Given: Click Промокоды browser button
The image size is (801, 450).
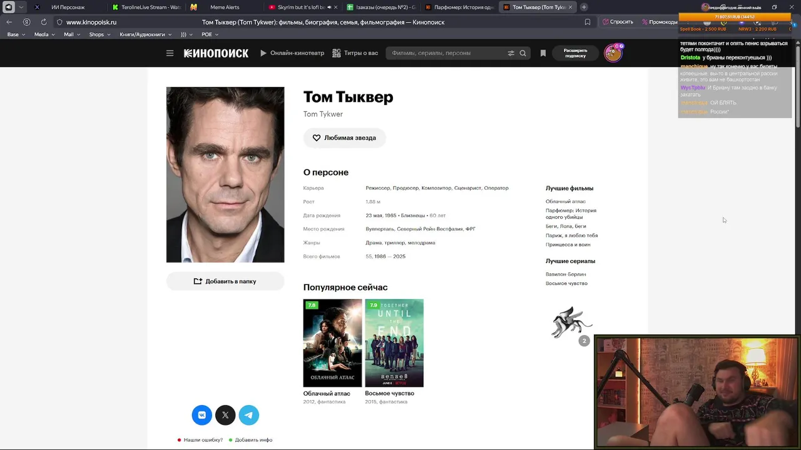Looking at the screenshot, I should pos(660,22).
